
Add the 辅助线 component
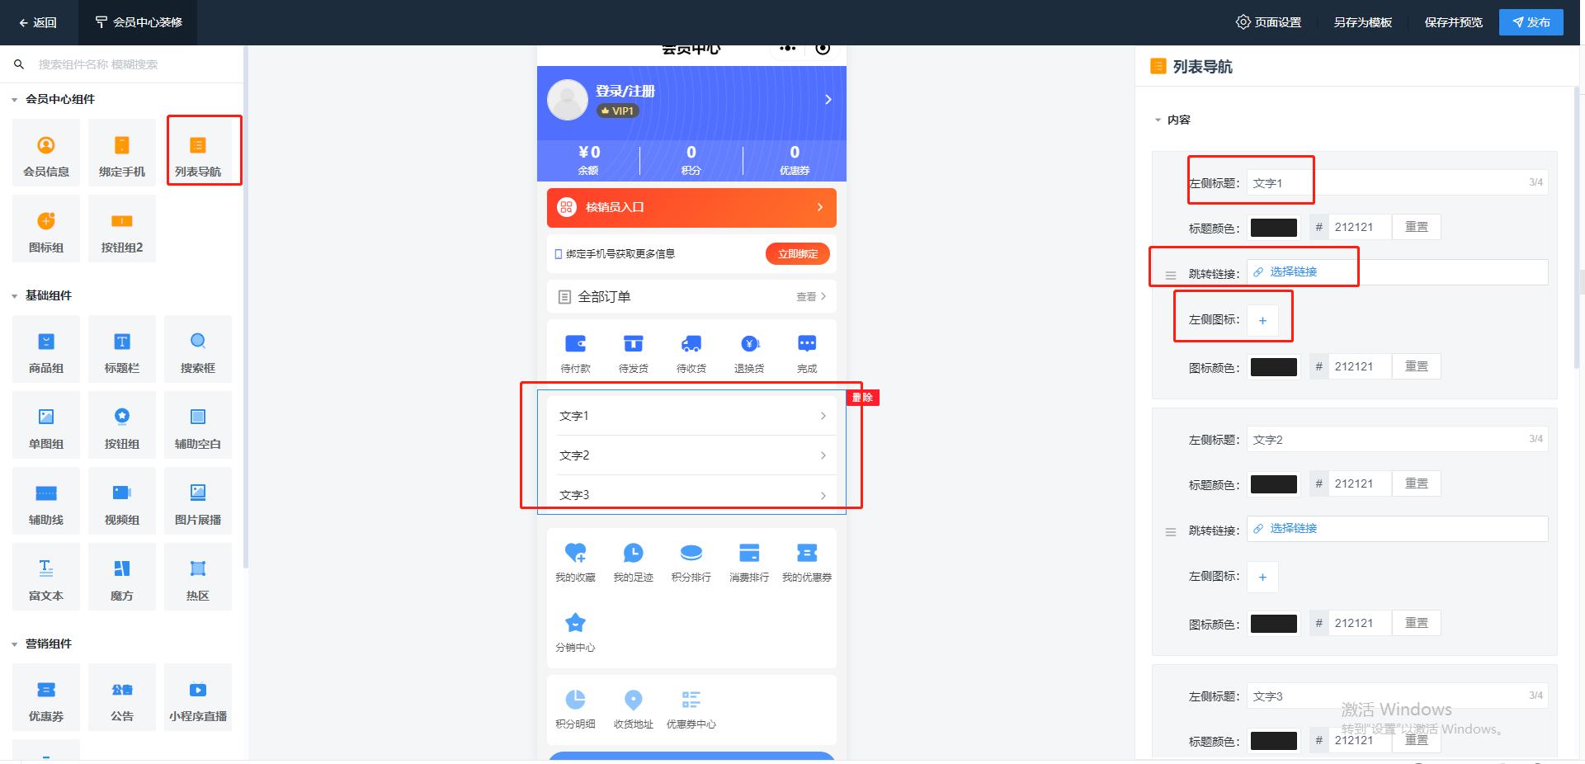(46, 501)
